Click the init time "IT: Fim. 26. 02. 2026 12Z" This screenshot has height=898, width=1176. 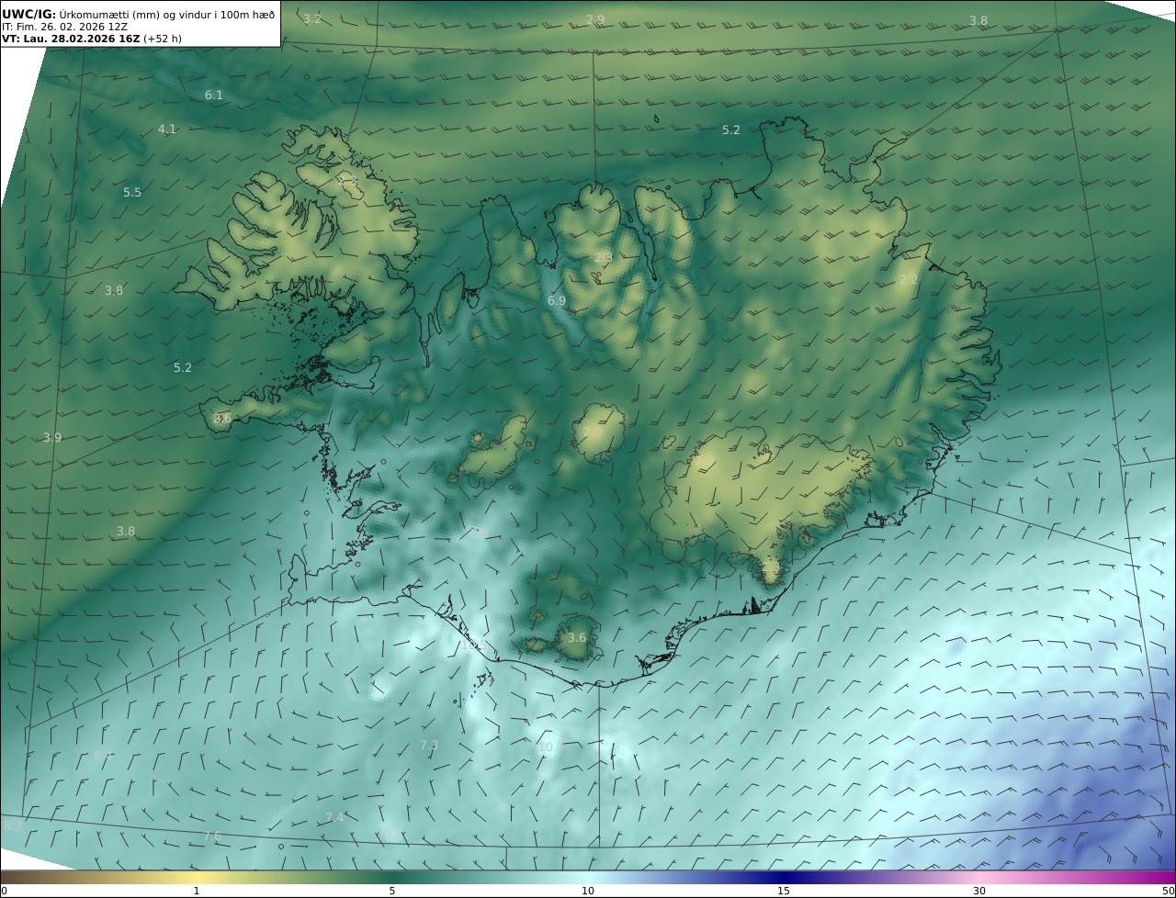tap(64, 27)
